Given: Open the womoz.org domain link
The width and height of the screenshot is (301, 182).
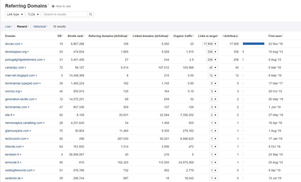Looking at the screenshot, I should pos(12,91).
